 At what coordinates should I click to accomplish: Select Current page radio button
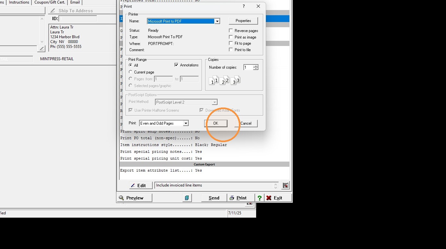pos(131,72)
